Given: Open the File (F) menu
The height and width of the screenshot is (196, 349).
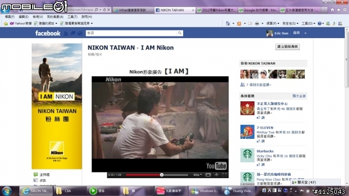Looking at the screenshot, I should (10, 17).
